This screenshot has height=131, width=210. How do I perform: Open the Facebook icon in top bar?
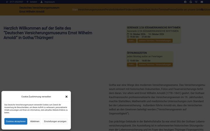click(x=185, y=2)
